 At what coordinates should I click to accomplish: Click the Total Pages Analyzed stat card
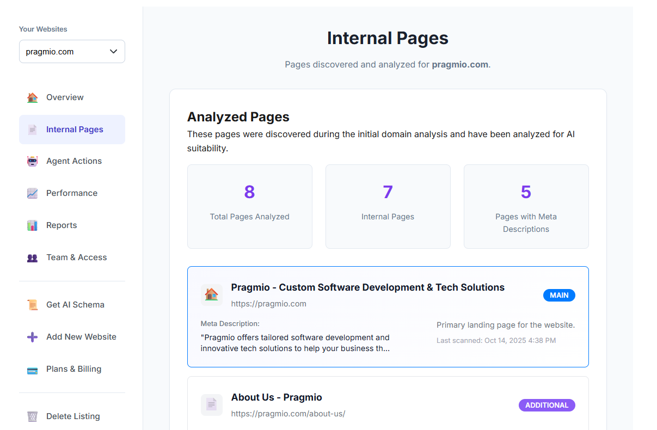pyautogui.click(x=250, y=207)
